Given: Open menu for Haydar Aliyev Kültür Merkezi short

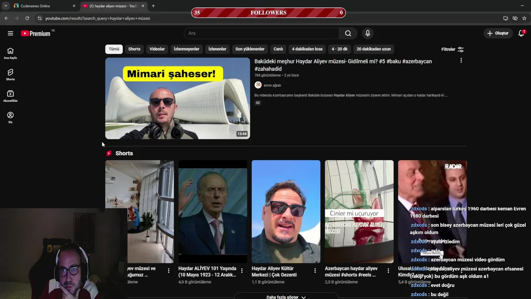Looking at the screenshot, I should [x=315, y=271].
